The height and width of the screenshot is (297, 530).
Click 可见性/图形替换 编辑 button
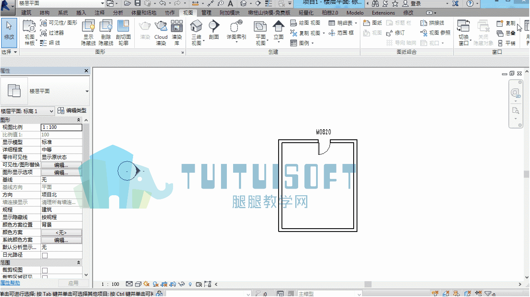click(61, 165)
